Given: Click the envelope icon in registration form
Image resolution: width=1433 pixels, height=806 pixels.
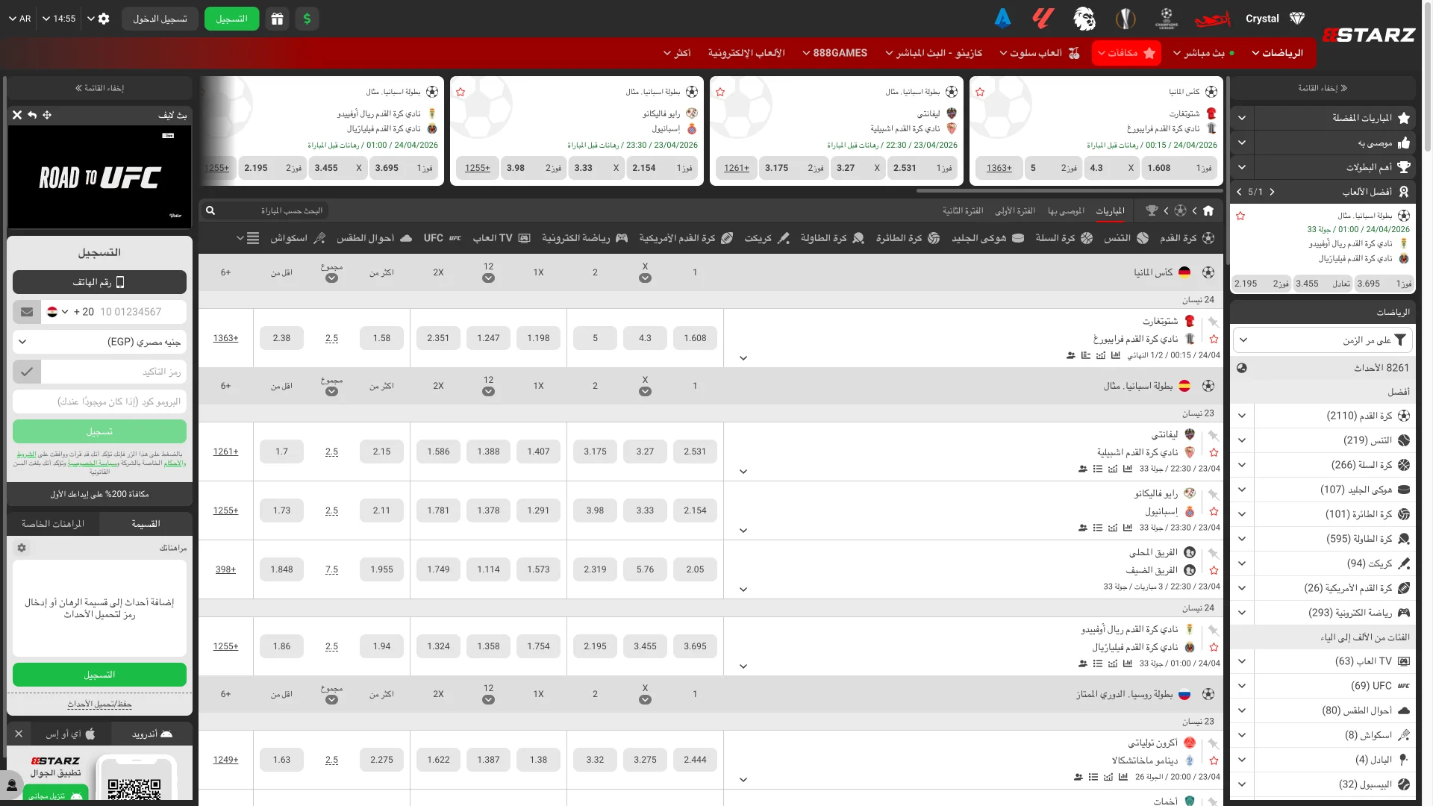Looking at the screenshot, I should pos(27,312).
